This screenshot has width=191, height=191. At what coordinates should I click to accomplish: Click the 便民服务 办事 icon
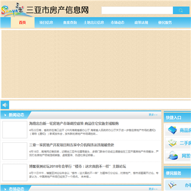point(172,185)
